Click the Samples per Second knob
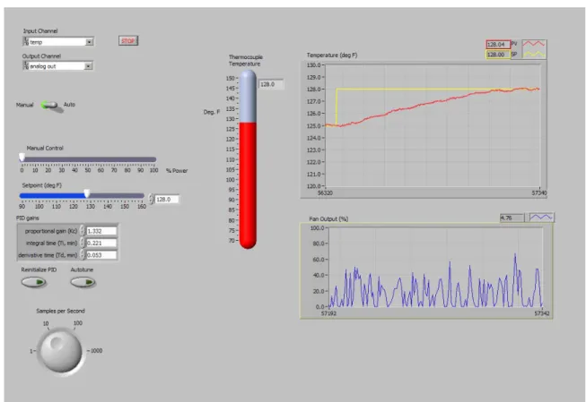The height and width of the screenshot is (402, 586). [x=61, y=351]
